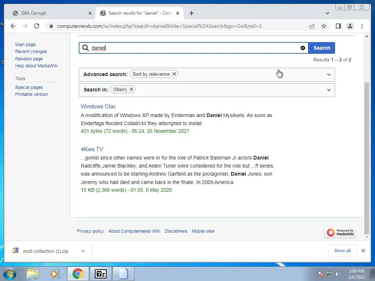This screenshot has width=375, height=281.
Task: Open Help about MediaWiki
Action: [36, 66]
